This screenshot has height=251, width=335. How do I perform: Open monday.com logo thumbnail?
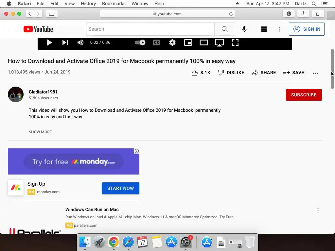tap(16, 188)
